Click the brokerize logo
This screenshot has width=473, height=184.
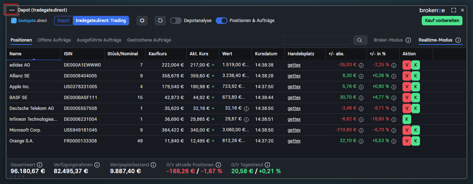pos(432,10)
